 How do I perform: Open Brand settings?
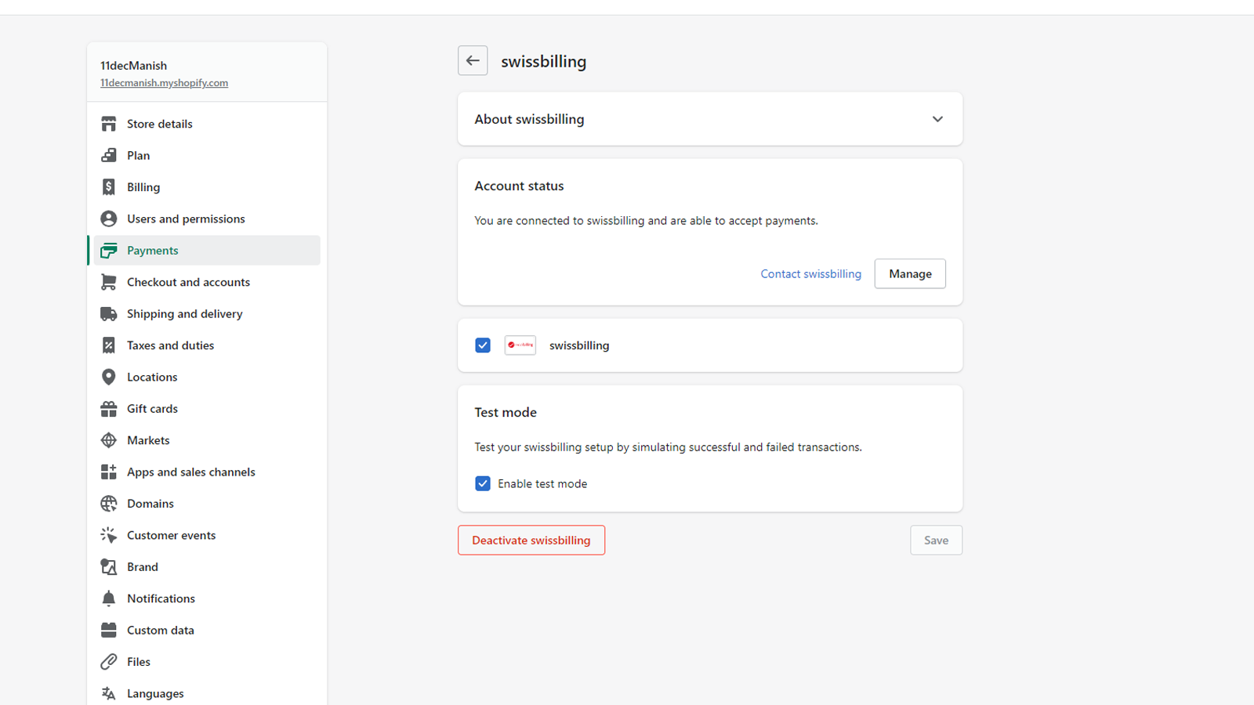click(207, 567)
